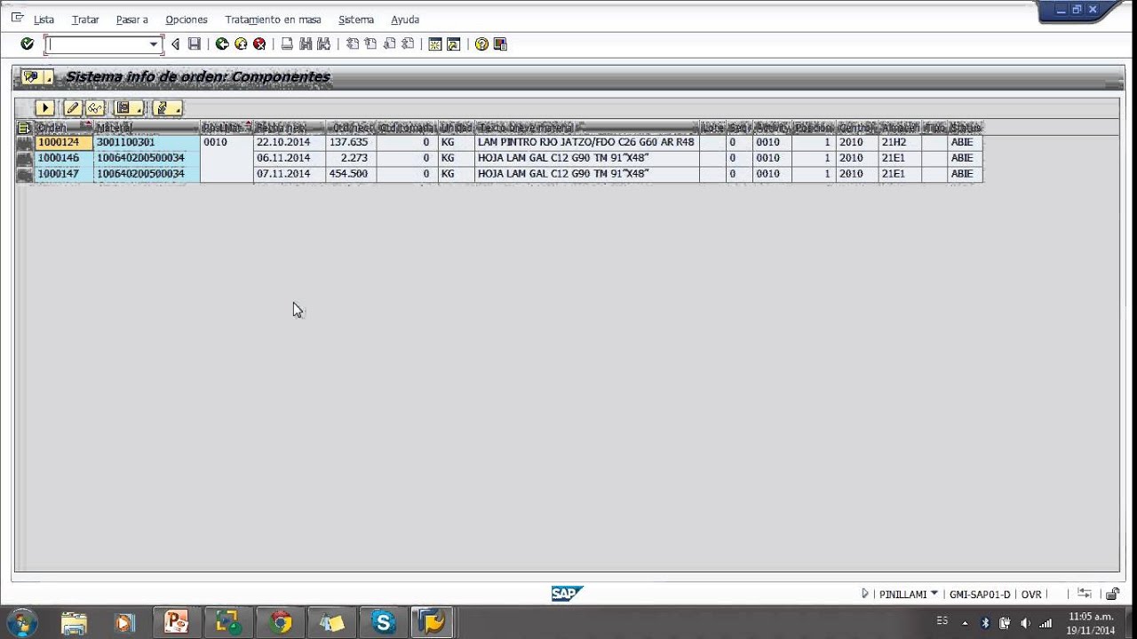Go to the previous page icon
The image size is (1137, 639).
click(370, 43)
